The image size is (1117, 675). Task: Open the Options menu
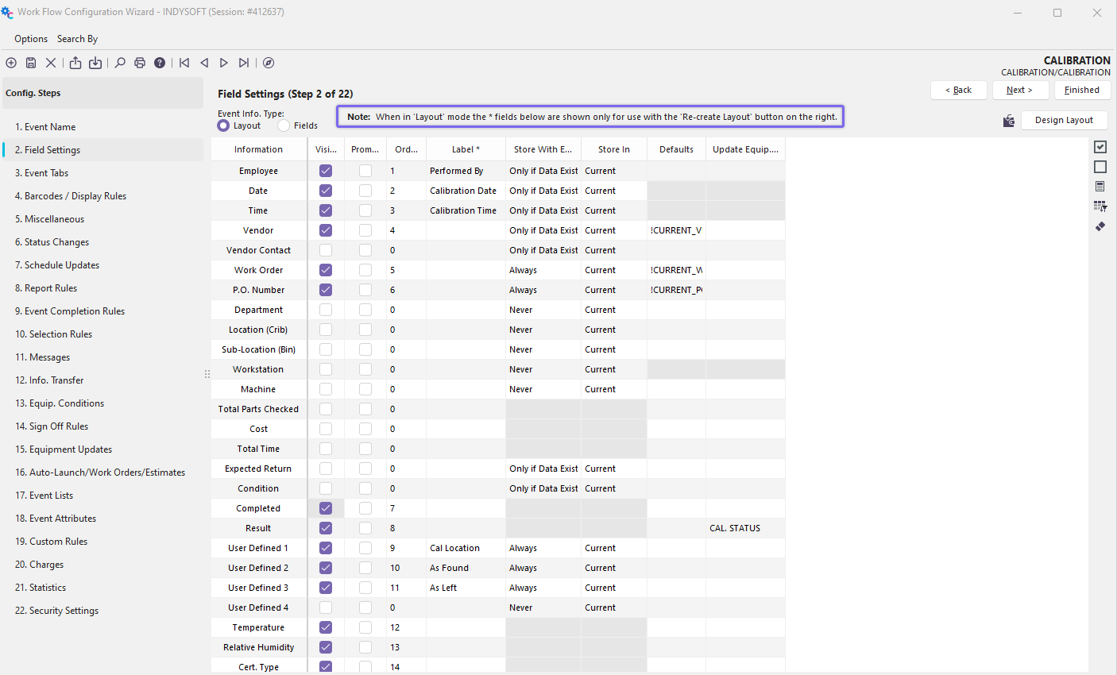31,39
